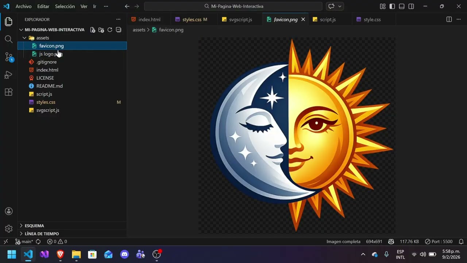Click the Mi-Pagina-Web-Interactiva command center search

tap(233, 6)
